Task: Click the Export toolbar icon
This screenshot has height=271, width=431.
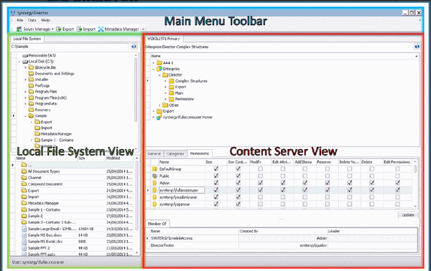Action: pyautogui.click(x=59, y=29)
